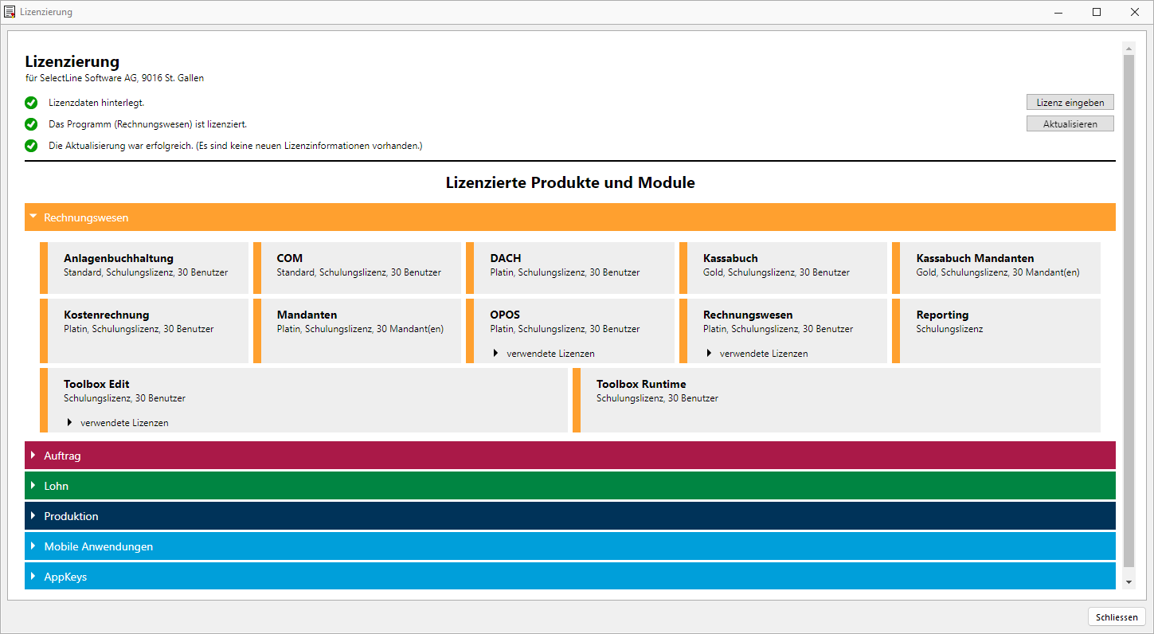1154x634 pixels.
Task: Select the Mandanten card title
Action: click(x=307, y=315)
